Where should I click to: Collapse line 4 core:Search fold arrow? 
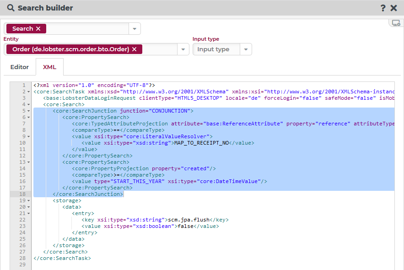coord(29,105)
